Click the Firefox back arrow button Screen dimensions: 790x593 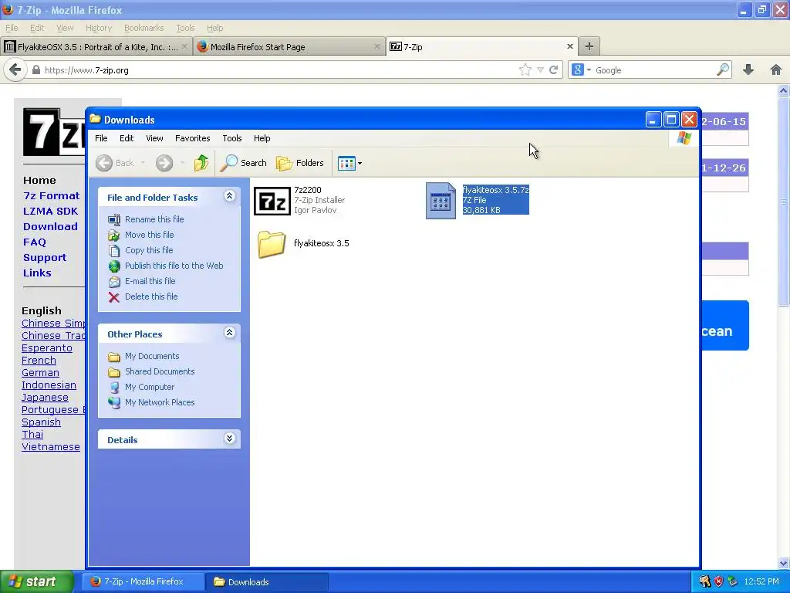pos(15,69)
